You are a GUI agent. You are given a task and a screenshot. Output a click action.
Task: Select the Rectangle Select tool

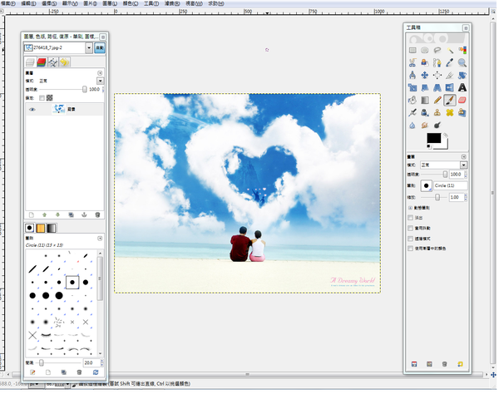[413, 50]
